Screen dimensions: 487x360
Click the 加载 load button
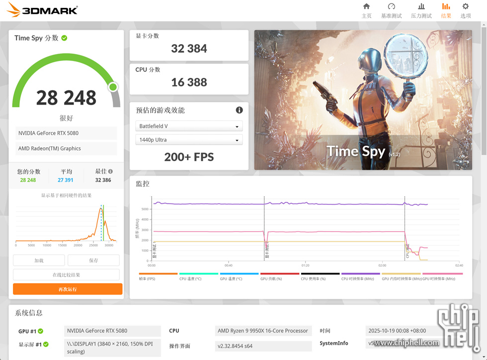(x=39, y=260)
